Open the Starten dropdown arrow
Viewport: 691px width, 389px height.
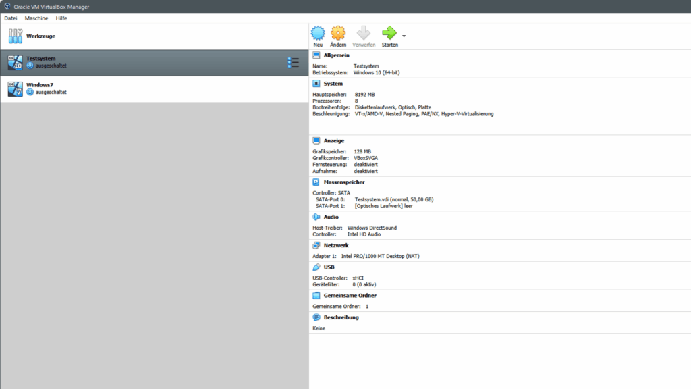coord(404,36)
